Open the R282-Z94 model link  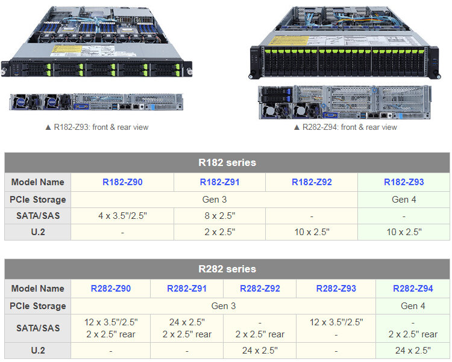413,289
